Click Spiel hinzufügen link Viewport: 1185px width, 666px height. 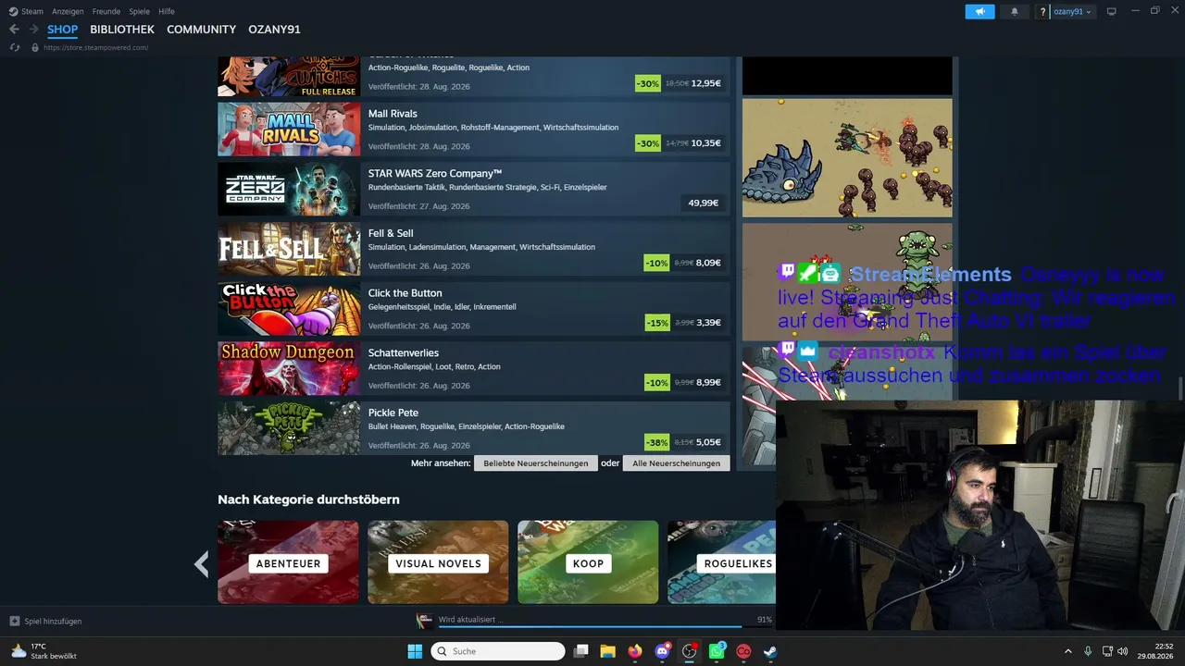click(53, 621)
